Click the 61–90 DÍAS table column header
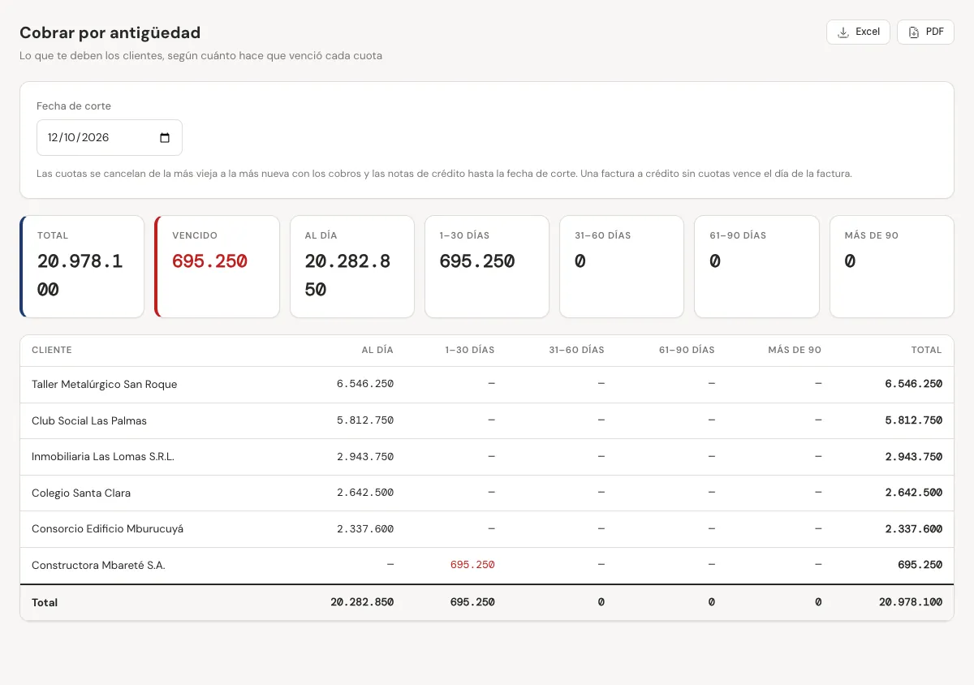The height and width of the screenshot is (685, 974). click(687, 351)
